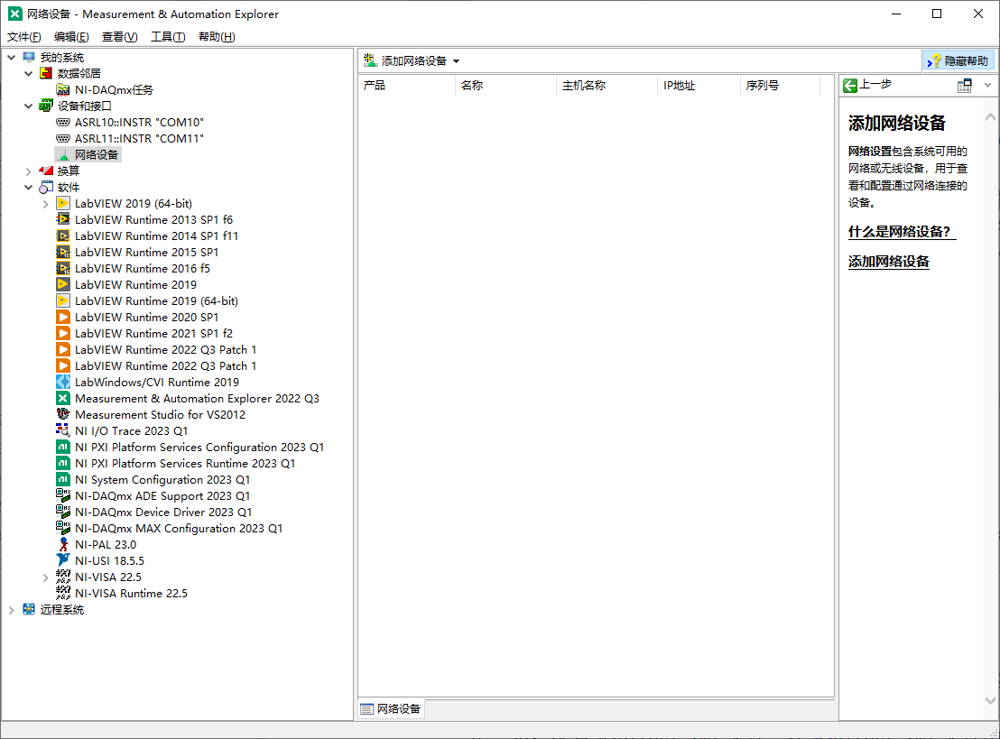Select the 网络设备 bottom tab

pos(391,708)
